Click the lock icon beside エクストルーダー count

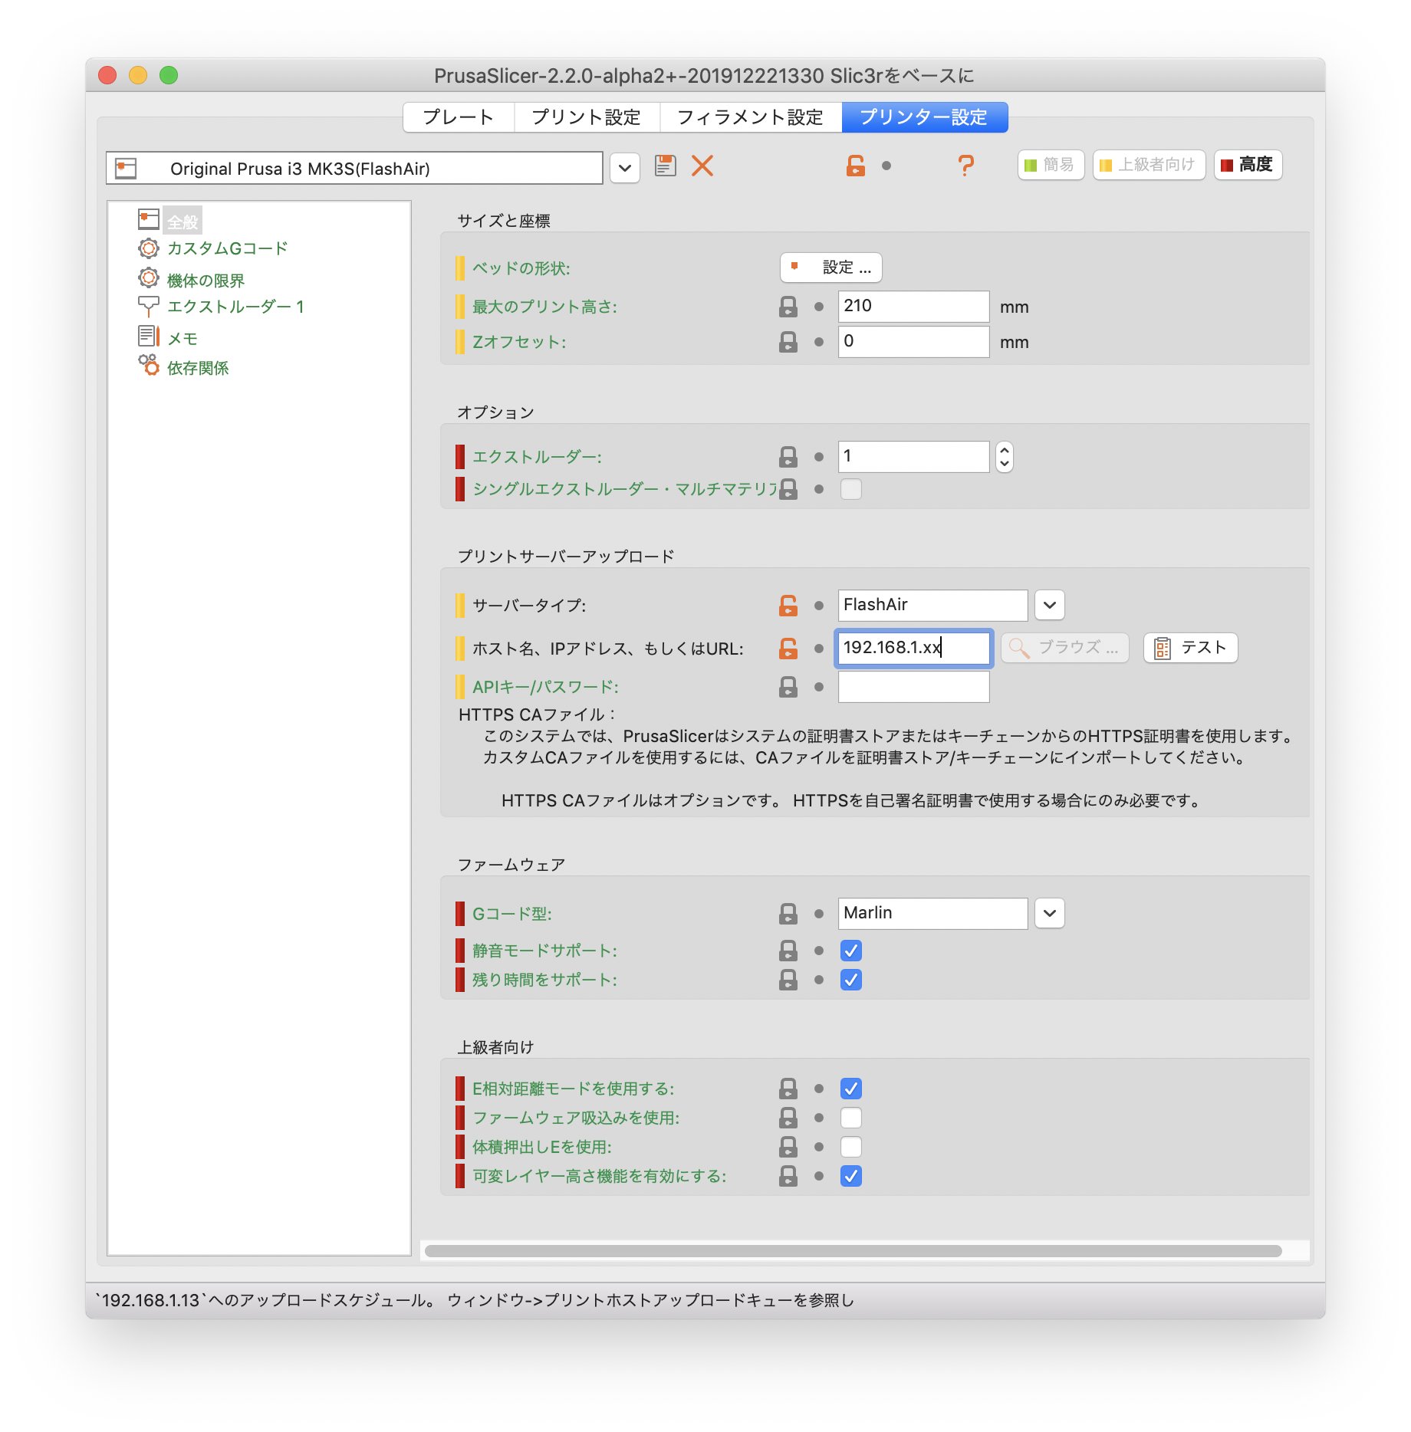point(788,457)
